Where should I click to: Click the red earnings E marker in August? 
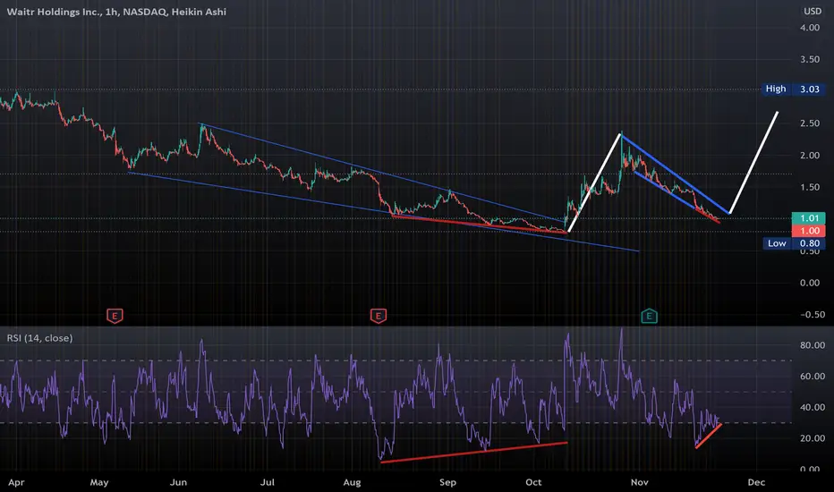[379, 316]
